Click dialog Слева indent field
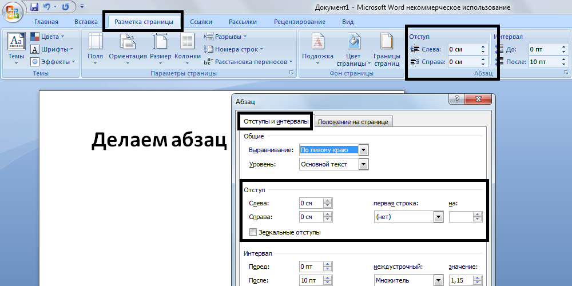The height and width of the screenshot is (286, 572). point(311,203)
